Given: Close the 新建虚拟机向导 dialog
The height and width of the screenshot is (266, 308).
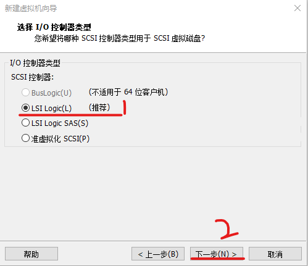Looking at the screenshot, I should click(x=298, y=8).
